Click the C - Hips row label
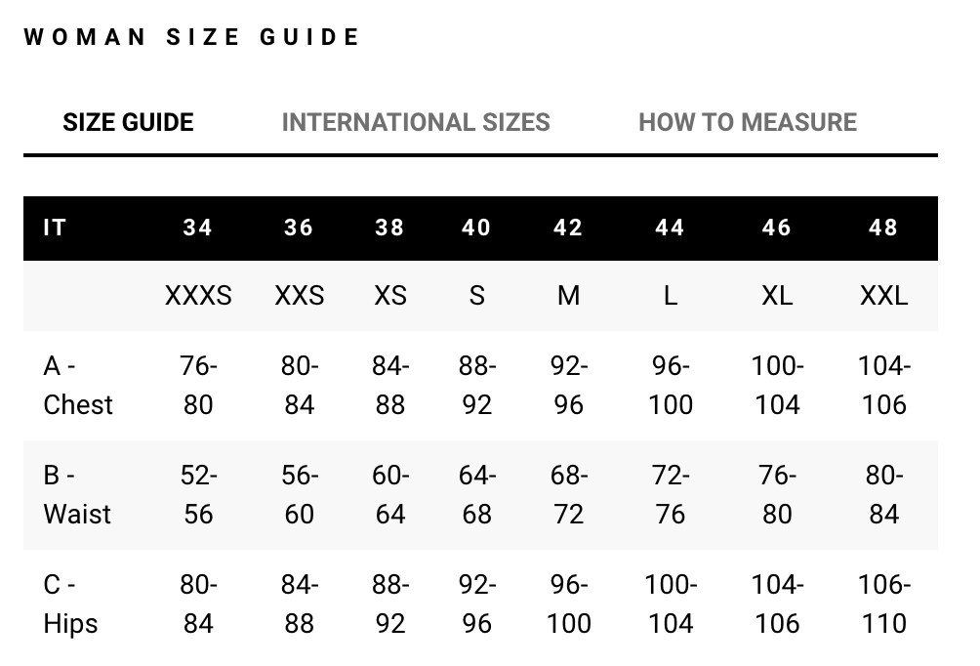Viewport: 980px width, 666px height. 70,604
